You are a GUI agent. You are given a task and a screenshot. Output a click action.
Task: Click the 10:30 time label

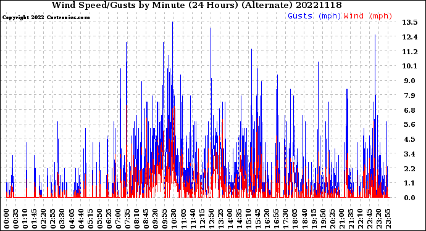click(174, 219)
